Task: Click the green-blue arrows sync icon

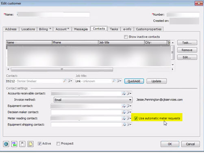Action: coord(14,144)
